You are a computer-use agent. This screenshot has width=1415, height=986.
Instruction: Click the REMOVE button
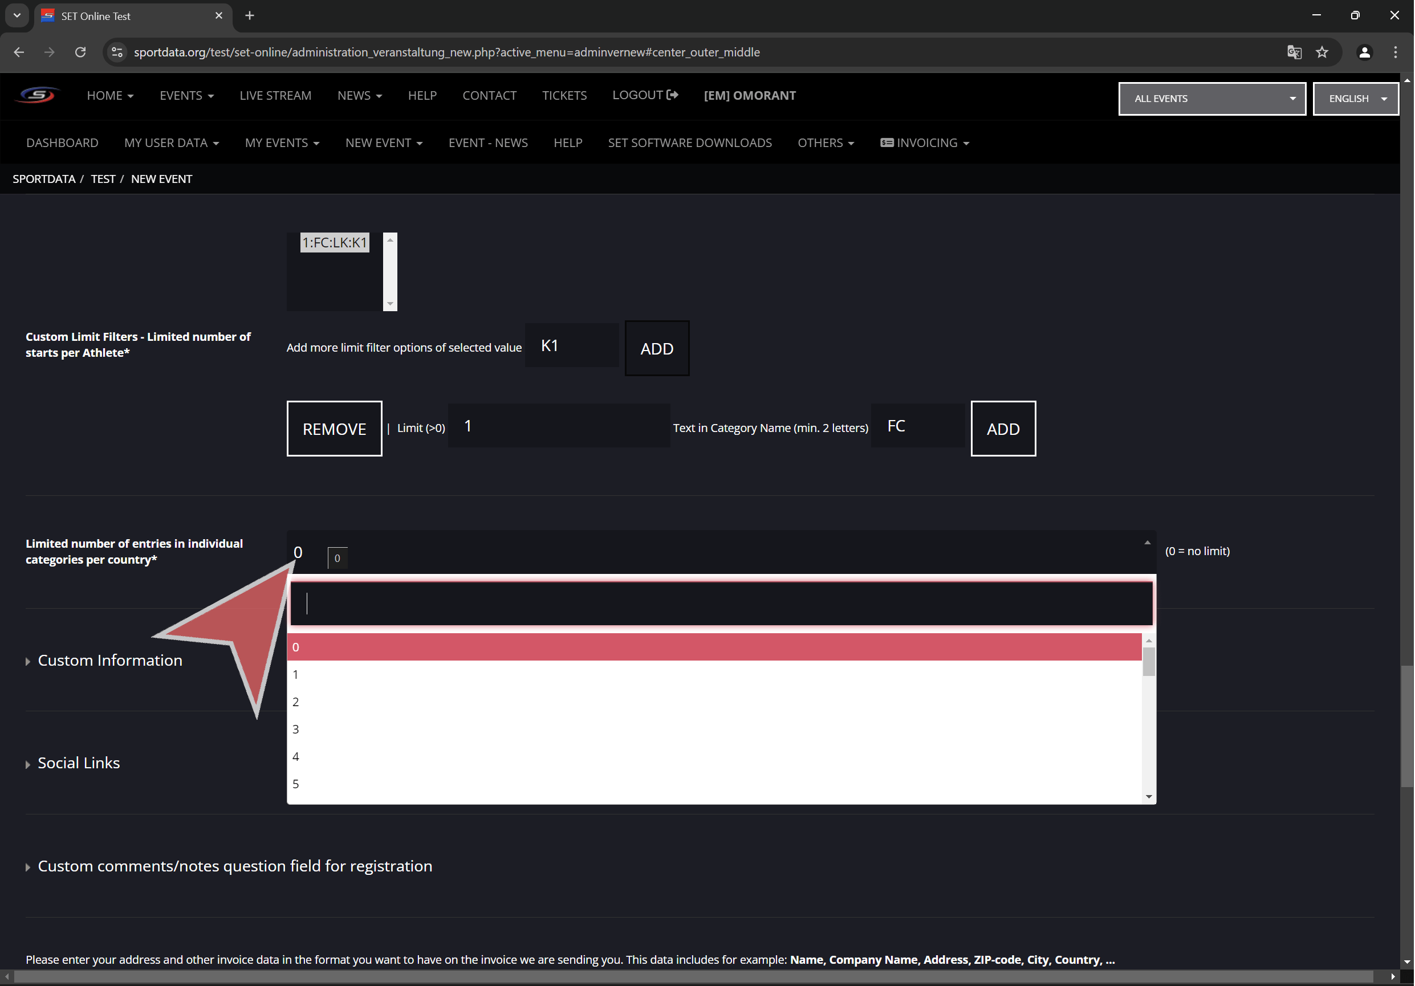(334, 429)
